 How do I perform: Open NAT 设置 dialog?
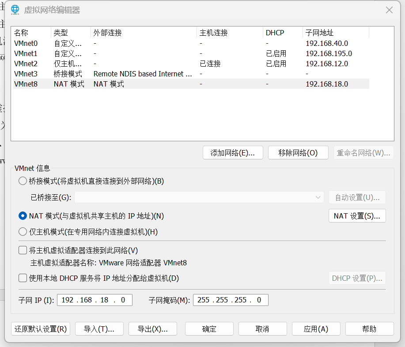pyautogui.click(x=357, y=216)
